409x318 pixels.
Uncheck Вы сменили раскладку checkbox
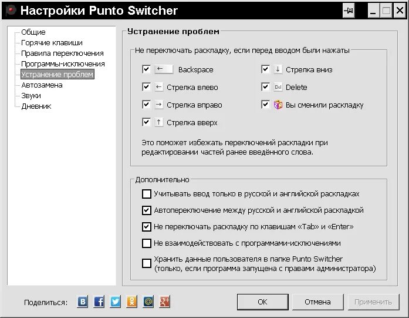[265, 105]
